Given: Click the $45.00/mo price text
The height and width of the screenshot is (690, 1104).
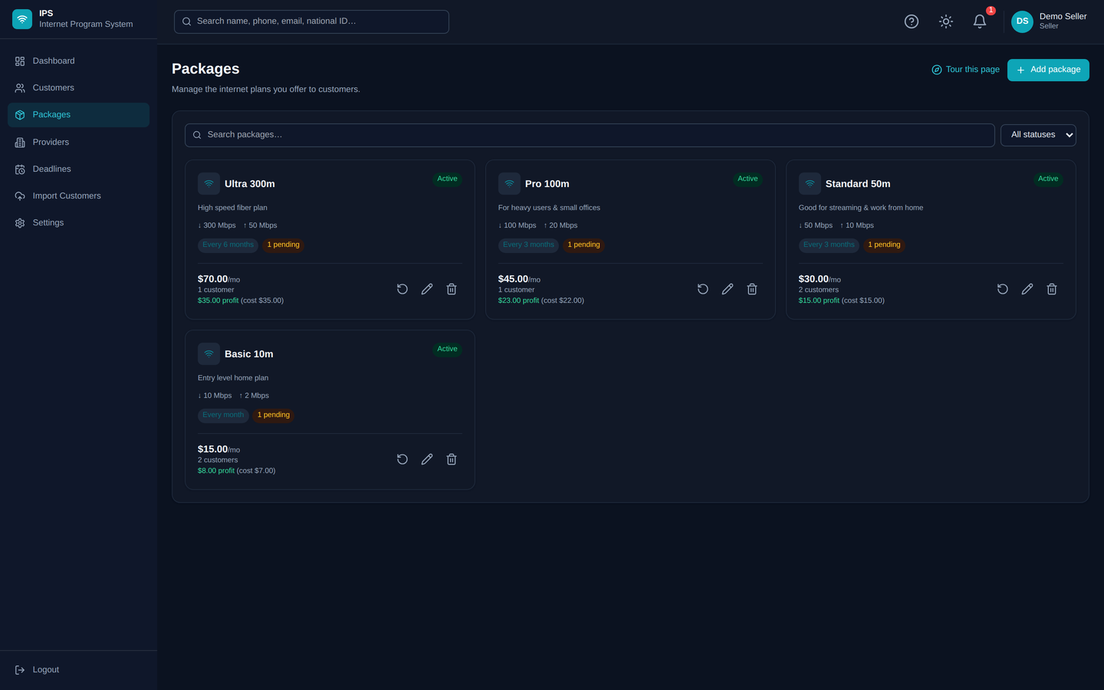Looking at the screenshot, I should pyautogui.click(x=519, y=279).
